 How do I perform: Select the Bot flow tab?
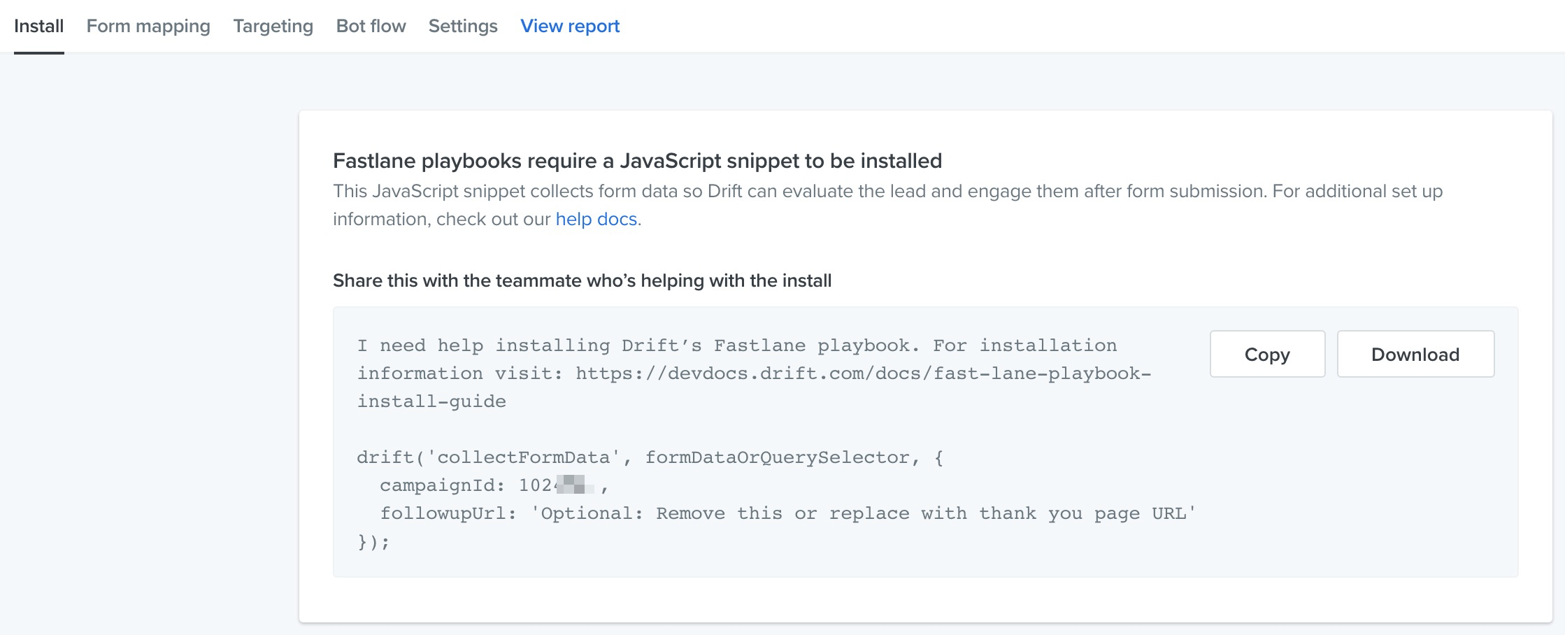[371, 26]
